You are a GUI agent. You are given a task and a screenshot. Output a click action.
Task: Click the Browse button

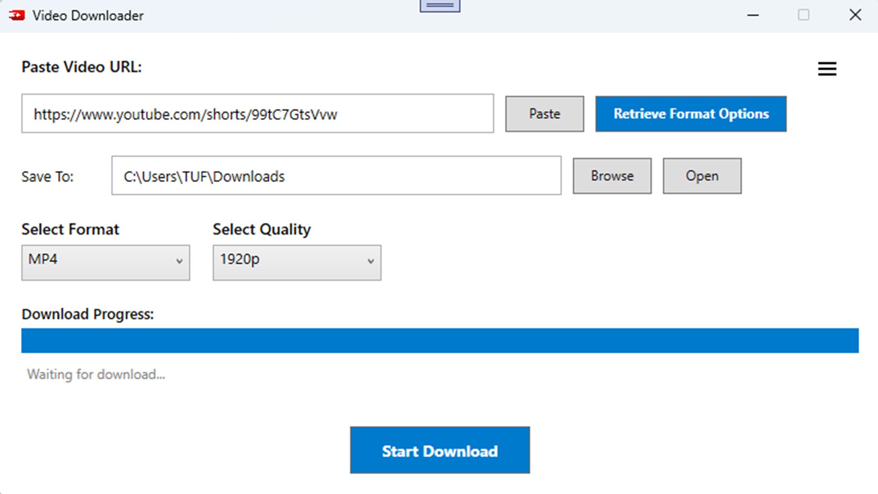[x=612, y=176]
